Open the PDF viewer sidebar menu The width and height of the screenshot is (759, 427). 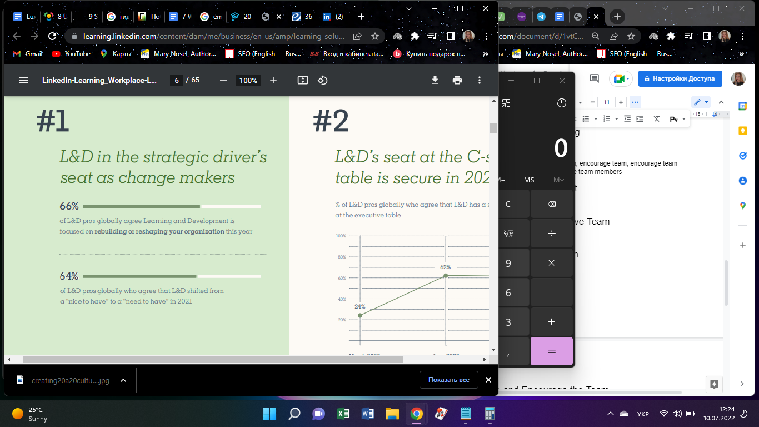(x=23, y=80)
